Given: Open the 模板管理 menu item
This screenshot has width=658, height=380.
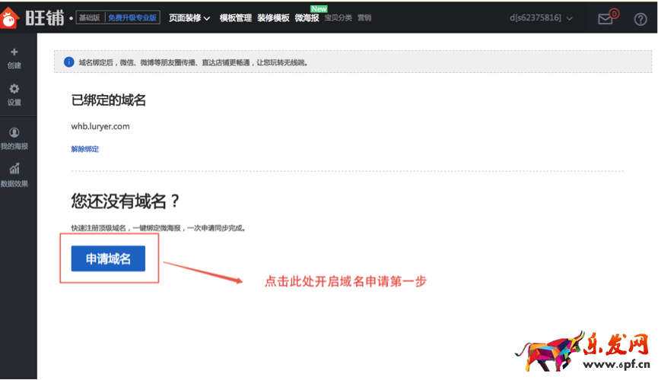Looking at the screenshot, I should coord(236,18).
